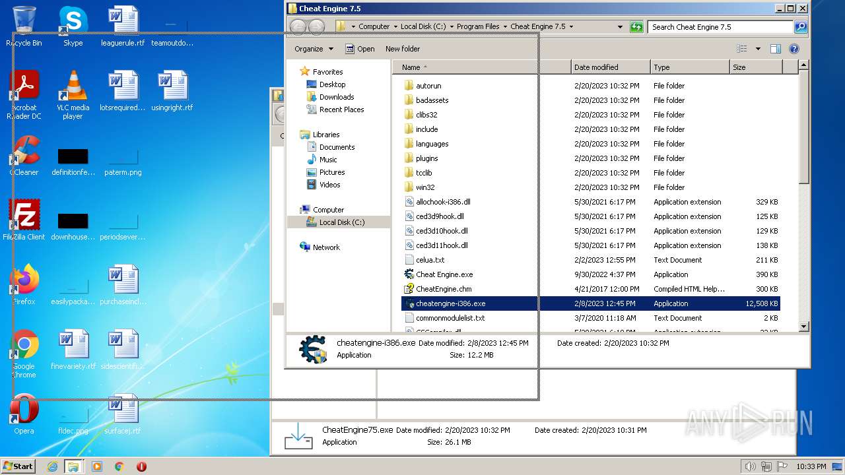
Task: Sort files by Size column
Action: click(756, 67)
